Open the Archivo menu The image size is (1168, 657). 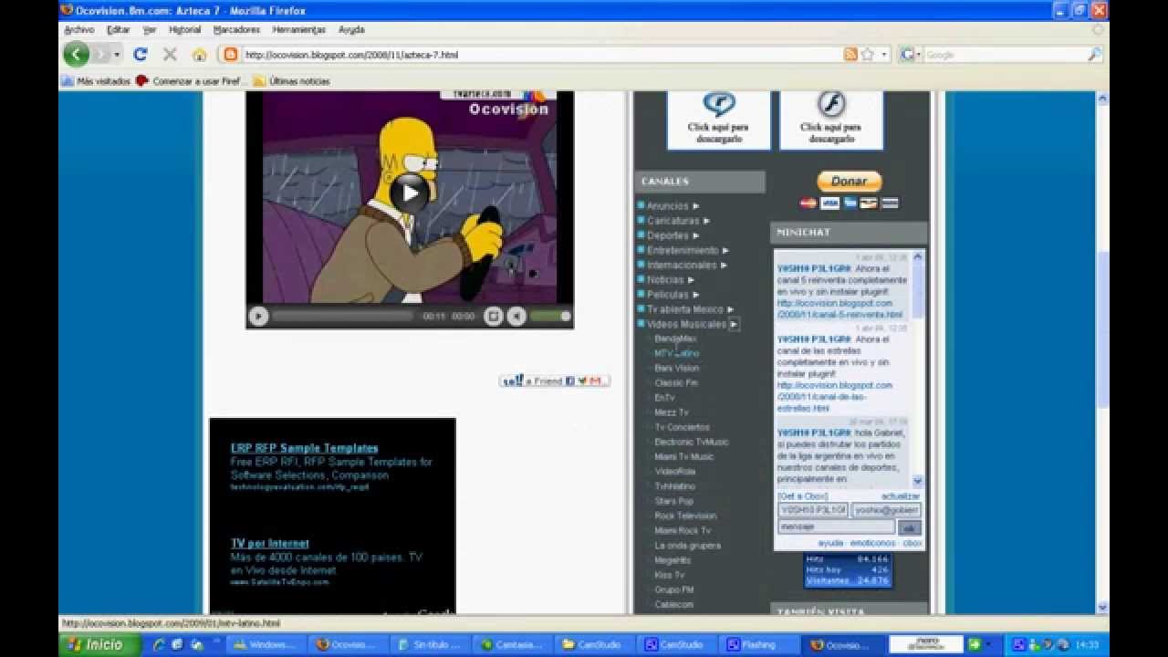[79, 30]
